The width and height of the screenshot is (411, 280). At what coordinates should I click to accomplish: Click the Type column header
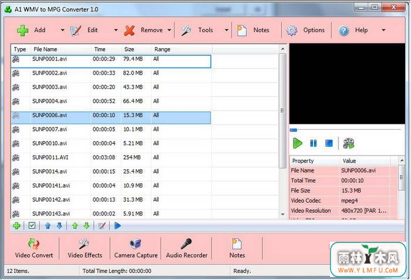(21, 49)
